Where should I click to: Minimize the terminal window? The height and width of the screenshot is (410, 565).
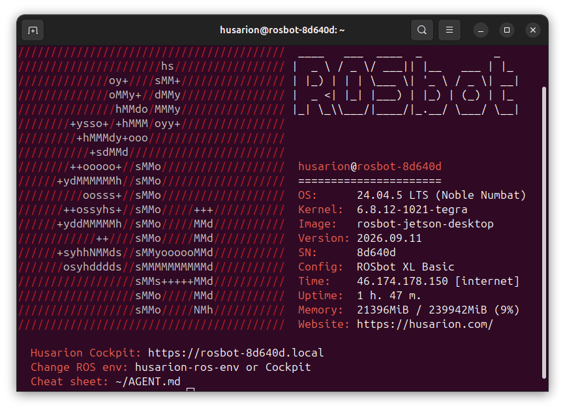coord(481,30)
